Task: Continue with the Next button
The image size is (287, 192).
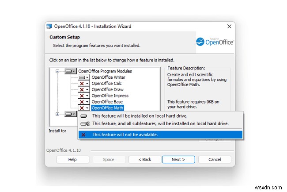Action: pos(178,160)
